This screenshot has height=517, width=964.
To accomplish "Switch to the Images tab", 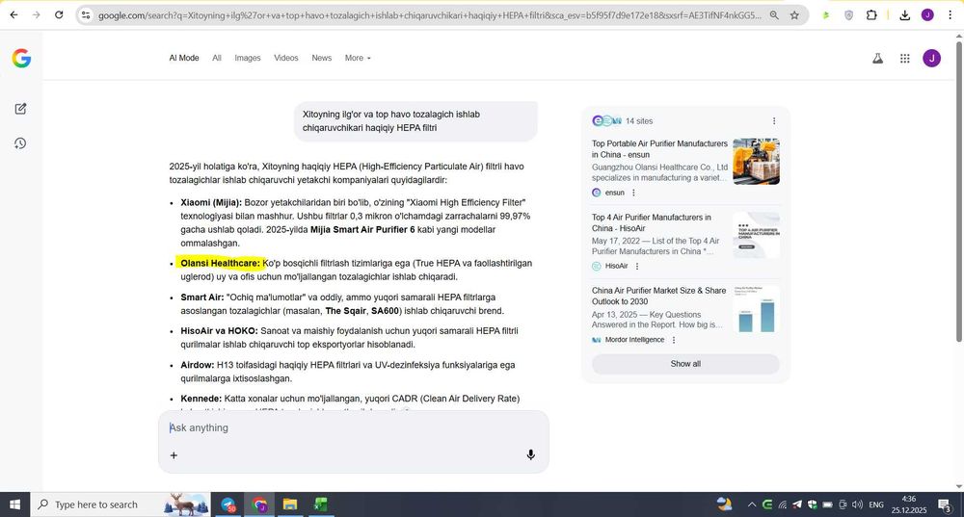I will tap(247, 58).
